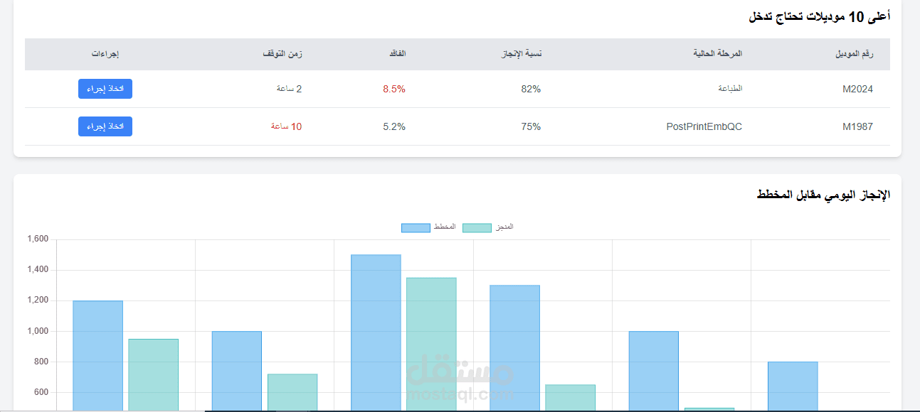Image resolution: width=920 pixels, height=412 pixels.
Task: Click the أعلى 10 موديلات تحتاج تدخل heading
Action: click(819, 16)
